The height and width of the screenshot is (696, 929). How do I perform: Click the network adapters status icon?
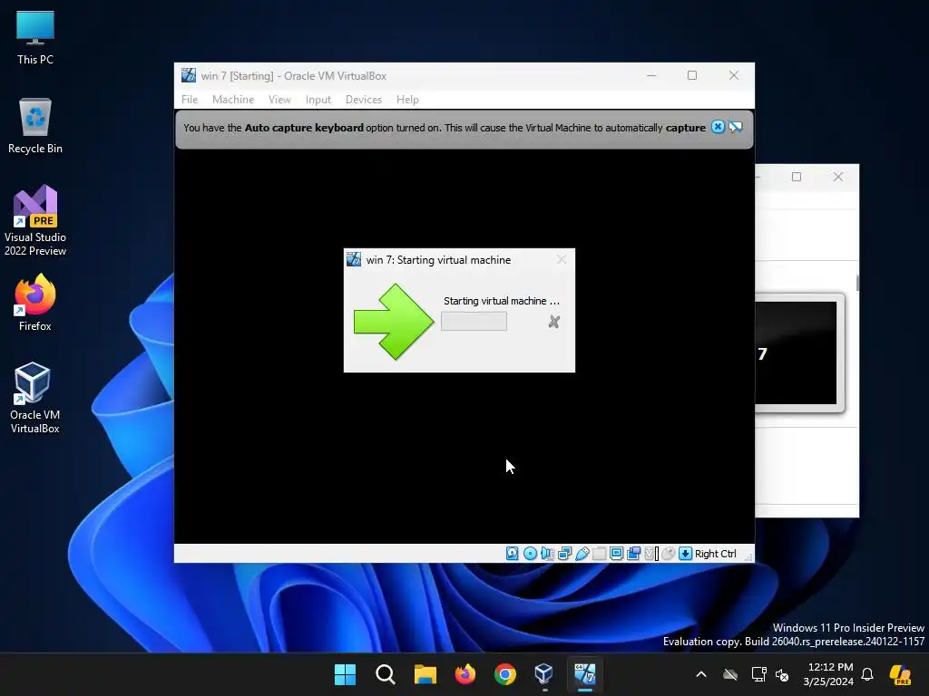pos(564,554)
